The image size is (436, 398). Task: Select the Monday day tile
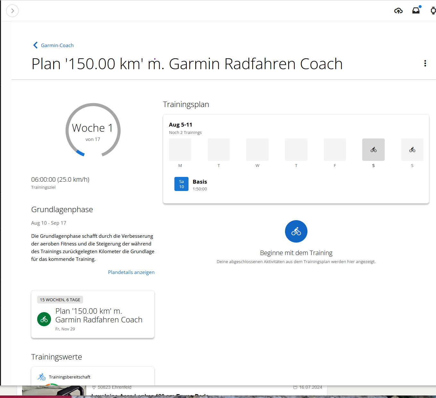tap(180, 150)
